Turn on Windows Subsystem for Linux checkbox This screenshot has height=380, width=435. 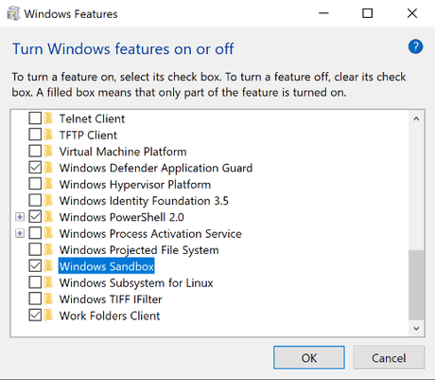coord(35,282)
